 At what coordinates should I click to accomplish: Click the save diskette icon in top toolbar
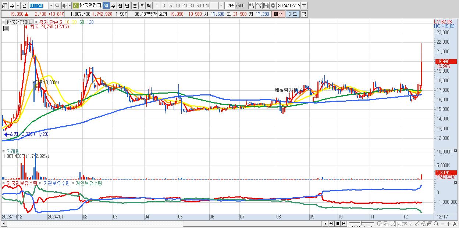(266, 6)
